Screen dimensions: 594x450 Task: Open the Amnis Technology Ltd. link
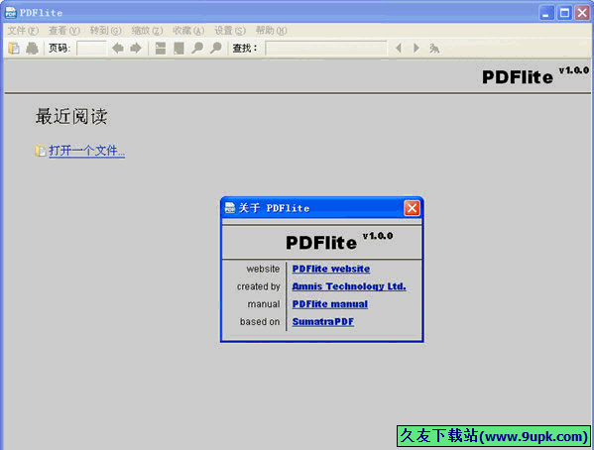point(349,286)
